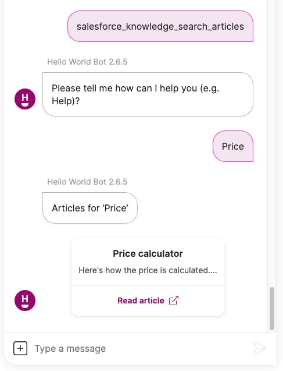Click the scrollbar track above the thumb
Screen dimensions: 283x371
point(272,142)
